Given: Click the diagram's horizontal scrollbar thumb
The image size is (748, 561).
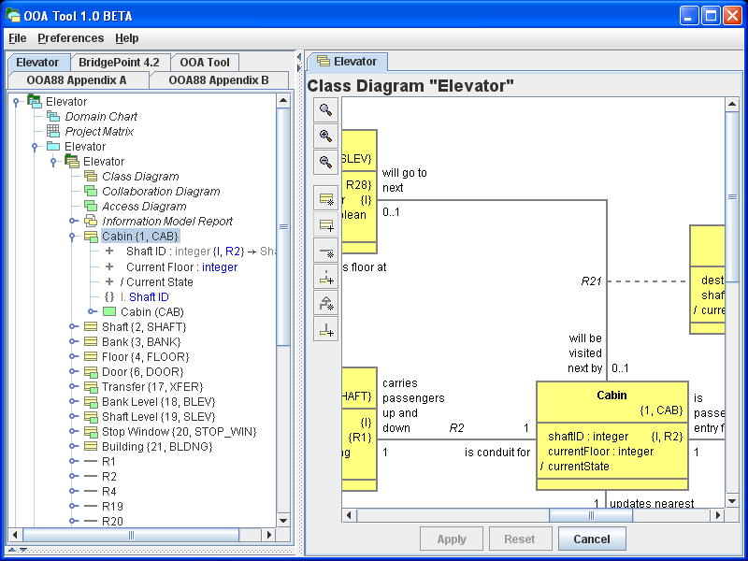Looking at the screenshot, I should (590, 515).
